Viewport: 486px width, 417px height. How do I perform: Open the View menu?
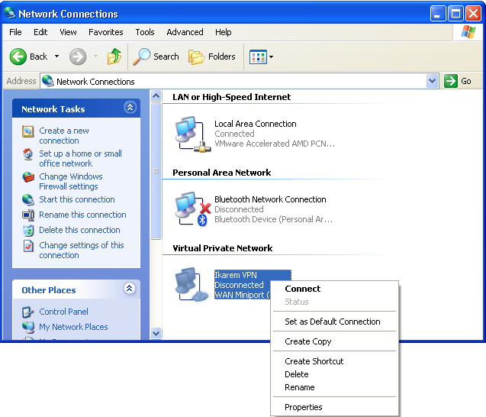(x=68, y=32)
